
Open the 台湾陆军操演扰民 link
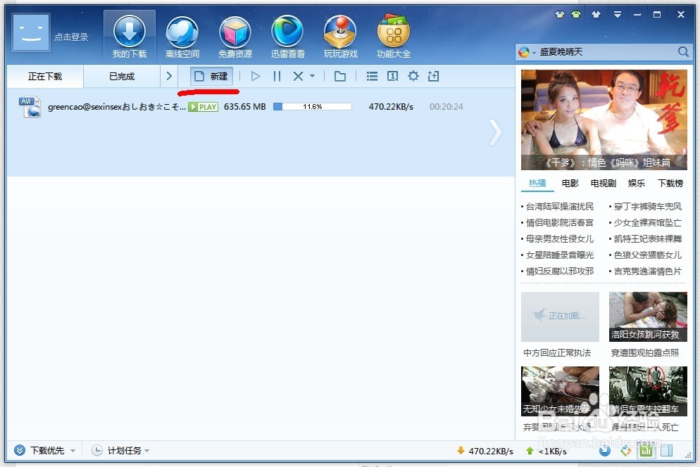(560, 207)
